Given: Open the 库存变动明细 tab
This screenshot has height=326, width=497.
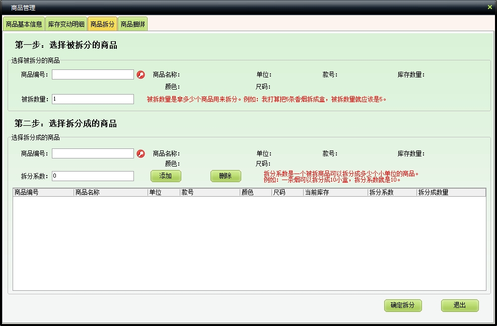Looking at the screenshot, I should tap(66, 24).
